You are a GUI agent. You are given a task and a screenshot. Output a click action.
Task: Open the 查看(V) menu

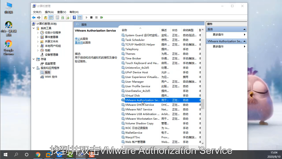tap(61, 12)
